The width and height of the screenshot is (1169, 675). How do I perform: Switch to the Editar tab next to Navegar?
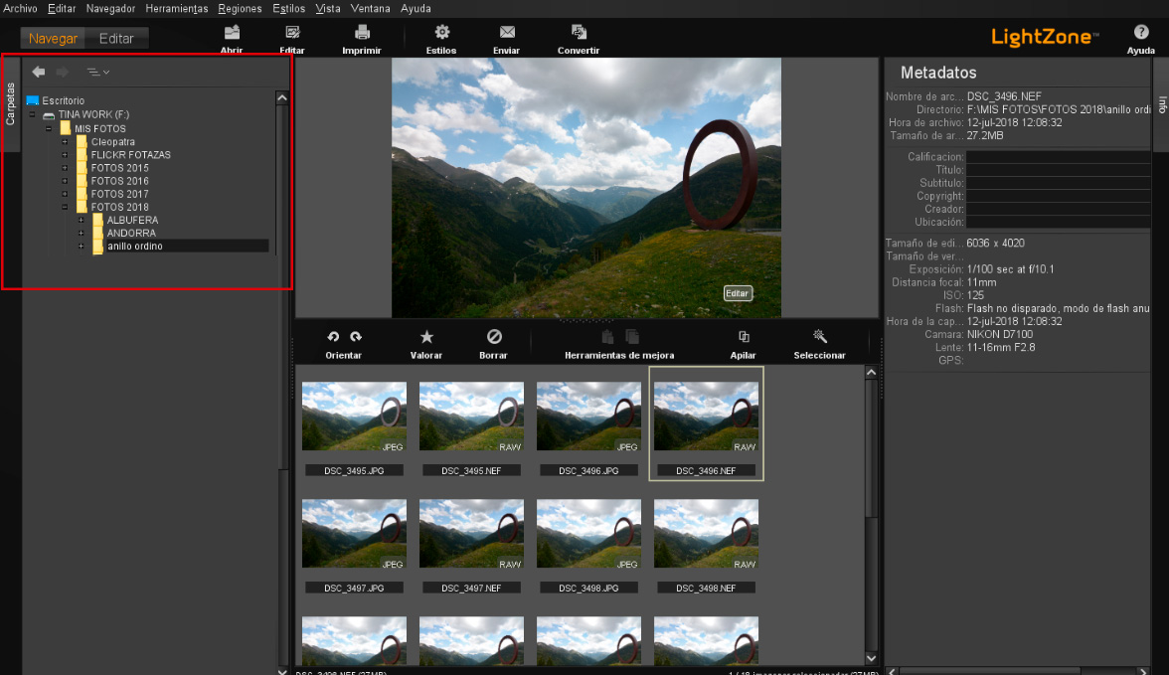coord(116,38)
